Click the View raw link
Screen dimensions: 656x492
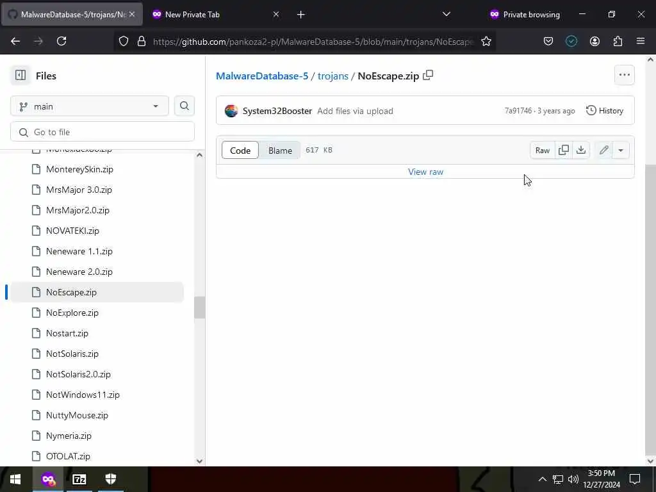pos(425,172)
